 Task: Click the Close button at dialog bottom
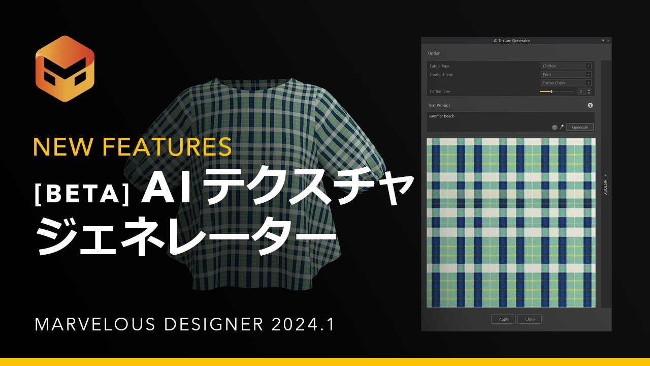pyautogui.click(x=530, y=319)
